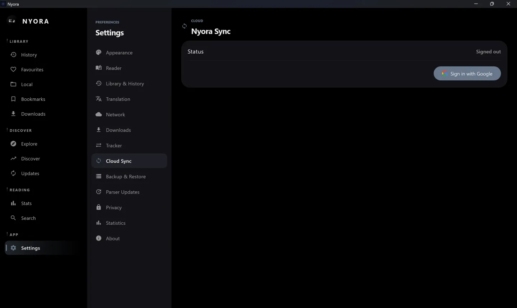Restore down the Nyora window
517x308 pixels.
[x=492, y=4]
